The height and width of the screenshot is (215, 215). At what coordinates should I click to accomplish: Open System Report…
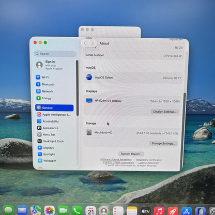click(131, 154)
